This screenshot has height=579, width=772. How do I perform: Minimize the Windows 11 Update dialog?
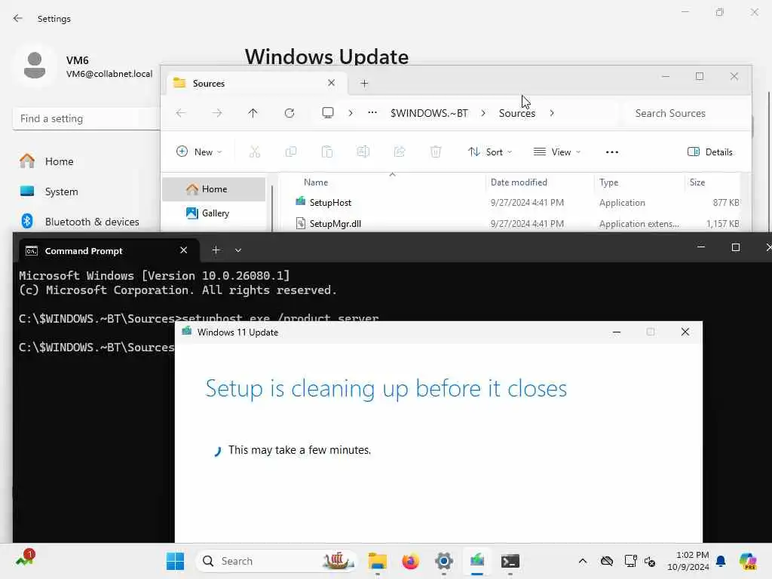tap(617, 332)
